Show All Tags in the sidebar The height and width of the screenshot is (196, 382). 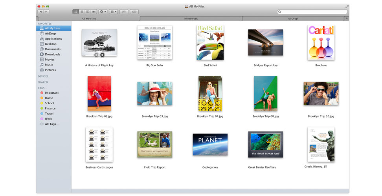pyautogui.click(x=51, y=124)
